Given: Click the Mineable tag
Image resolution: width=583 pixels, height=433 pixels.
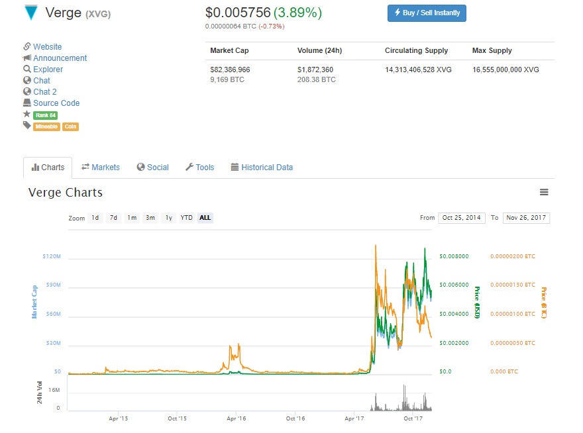Looking at the screenshot, I should coord(46,126).
